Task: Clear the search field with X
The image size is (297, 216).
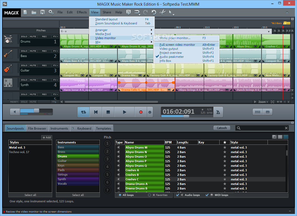Action: [x=286, y=128]
